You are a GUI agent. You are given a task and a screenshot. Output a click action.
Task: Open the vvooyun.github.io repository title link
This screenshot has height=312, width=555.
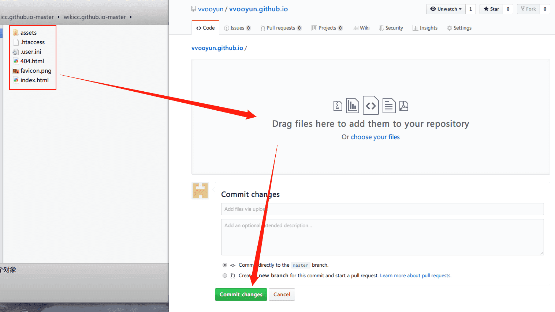(258, 9)
